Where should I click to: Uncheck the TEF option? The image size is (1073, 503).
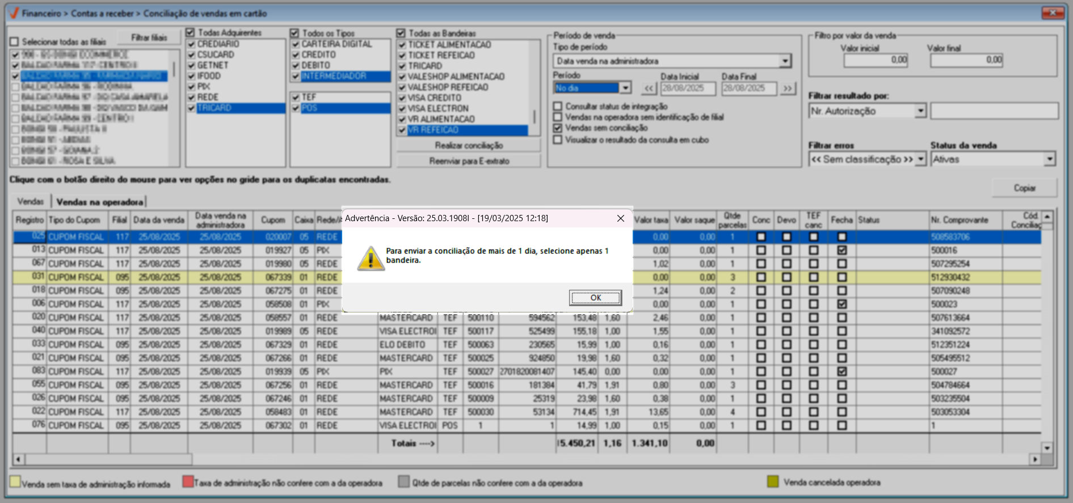point(296,98)
